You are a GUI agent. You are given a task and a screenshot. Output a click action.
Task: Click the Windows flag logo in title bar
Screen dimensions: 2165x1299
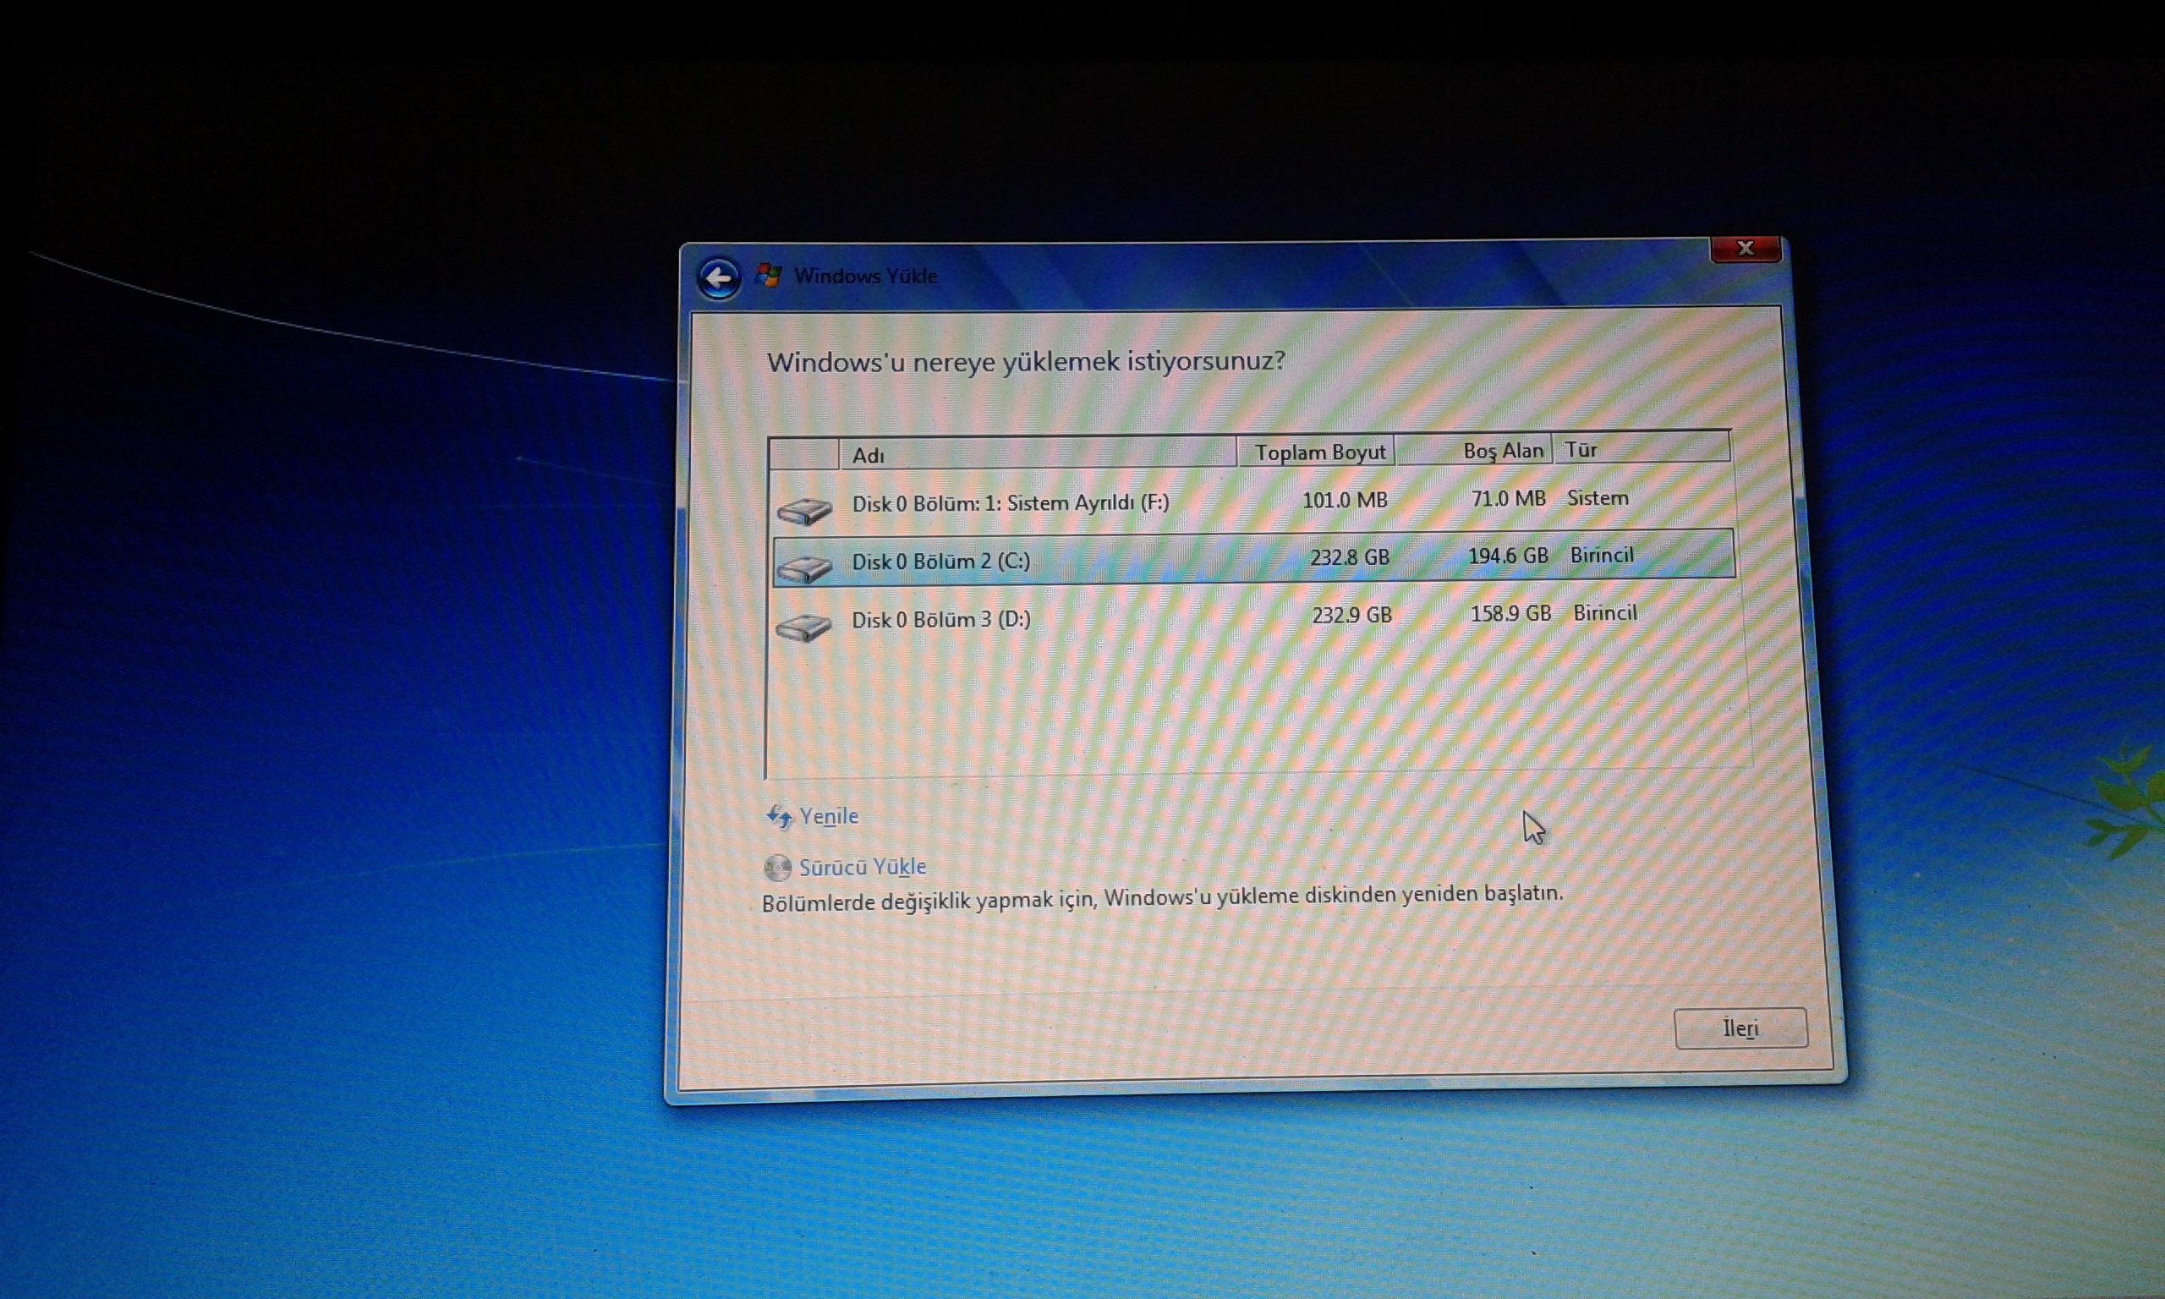click(x=769, y=276)
